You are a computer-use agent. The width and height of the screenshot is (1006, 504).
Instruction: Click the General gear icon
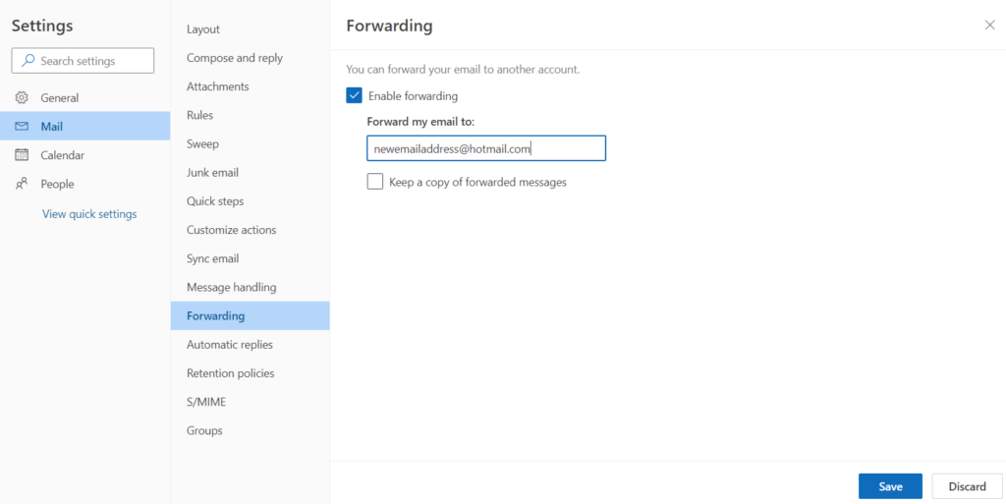tap(22, 97)
